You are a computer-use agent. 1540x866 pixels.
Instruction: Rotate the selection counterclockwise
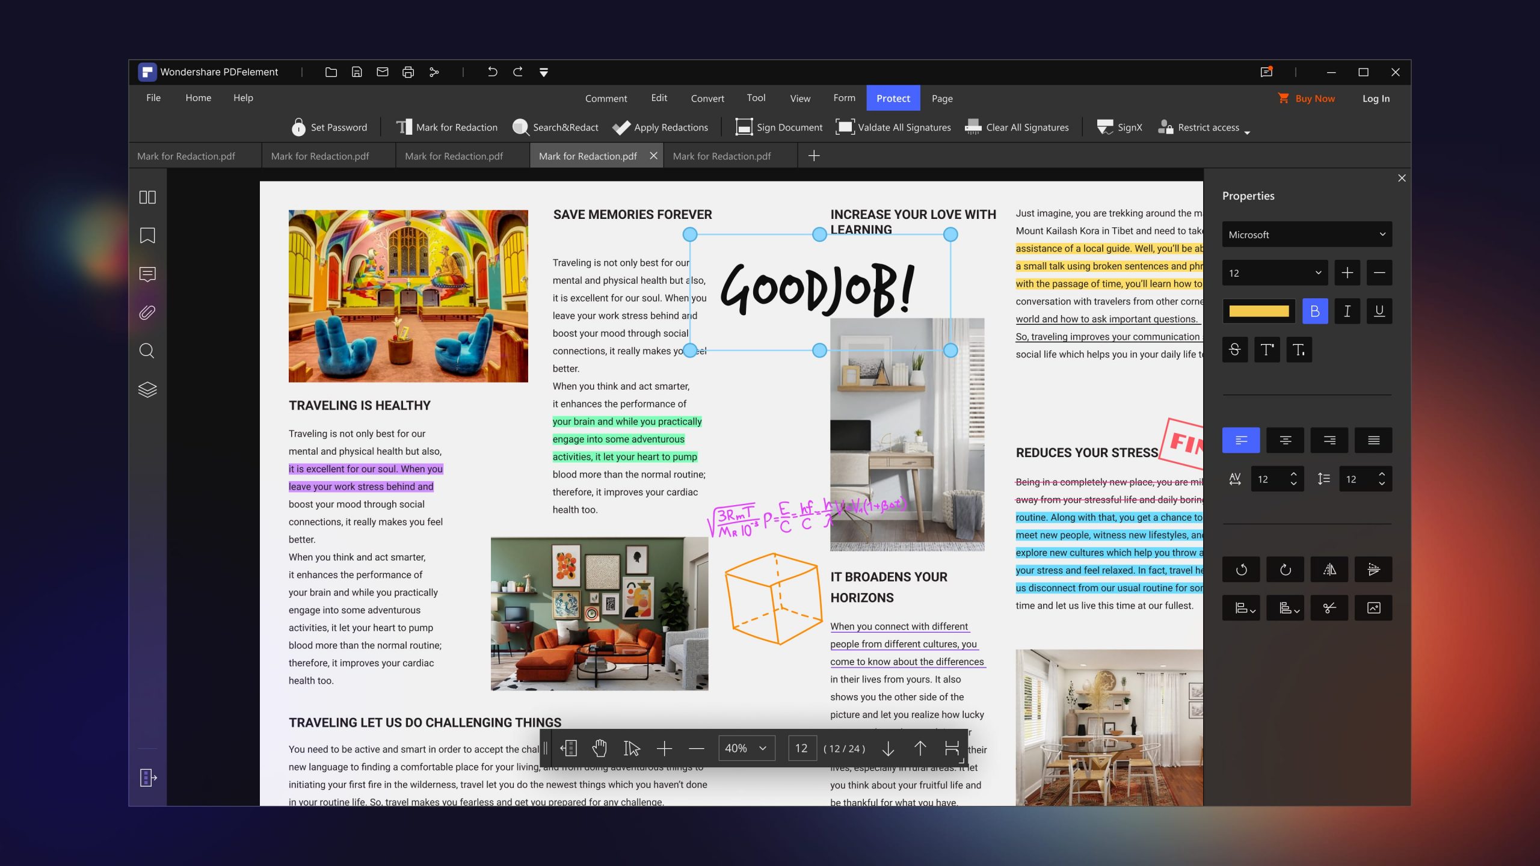click(1241, 570)
